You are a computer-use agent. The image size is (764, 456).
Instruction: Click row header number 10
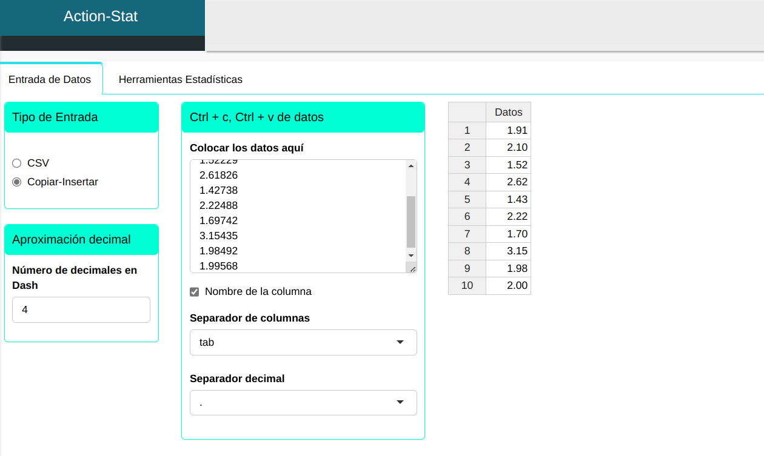467,285
